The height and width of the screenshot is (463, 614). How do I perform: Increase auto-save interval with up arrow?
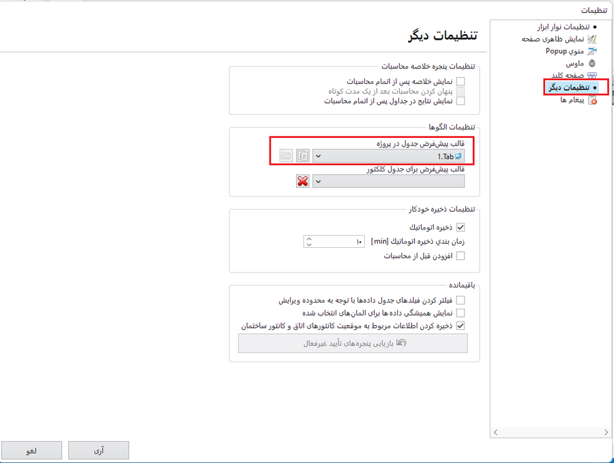(x=309, y=239)
